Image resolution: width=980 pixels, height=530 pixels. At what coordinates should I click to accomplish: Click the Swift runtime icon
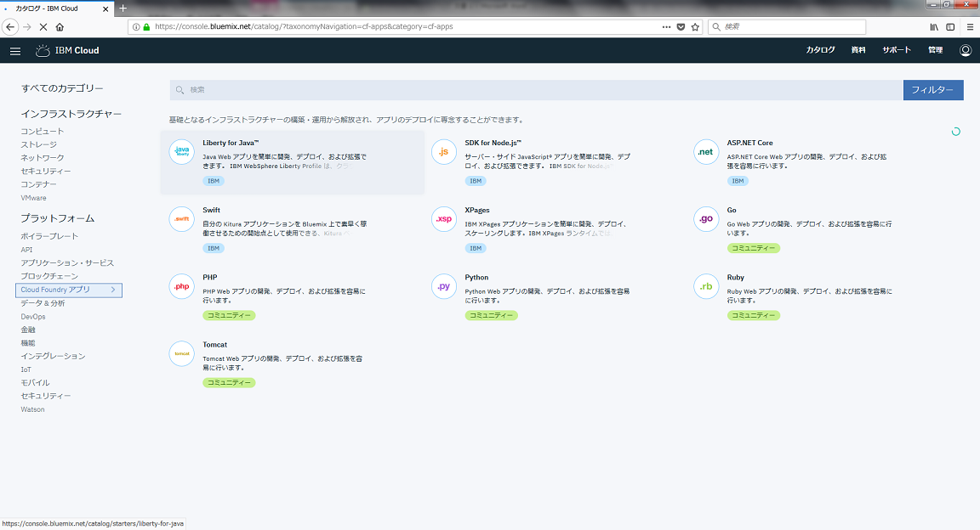click(x=182, y=219)
